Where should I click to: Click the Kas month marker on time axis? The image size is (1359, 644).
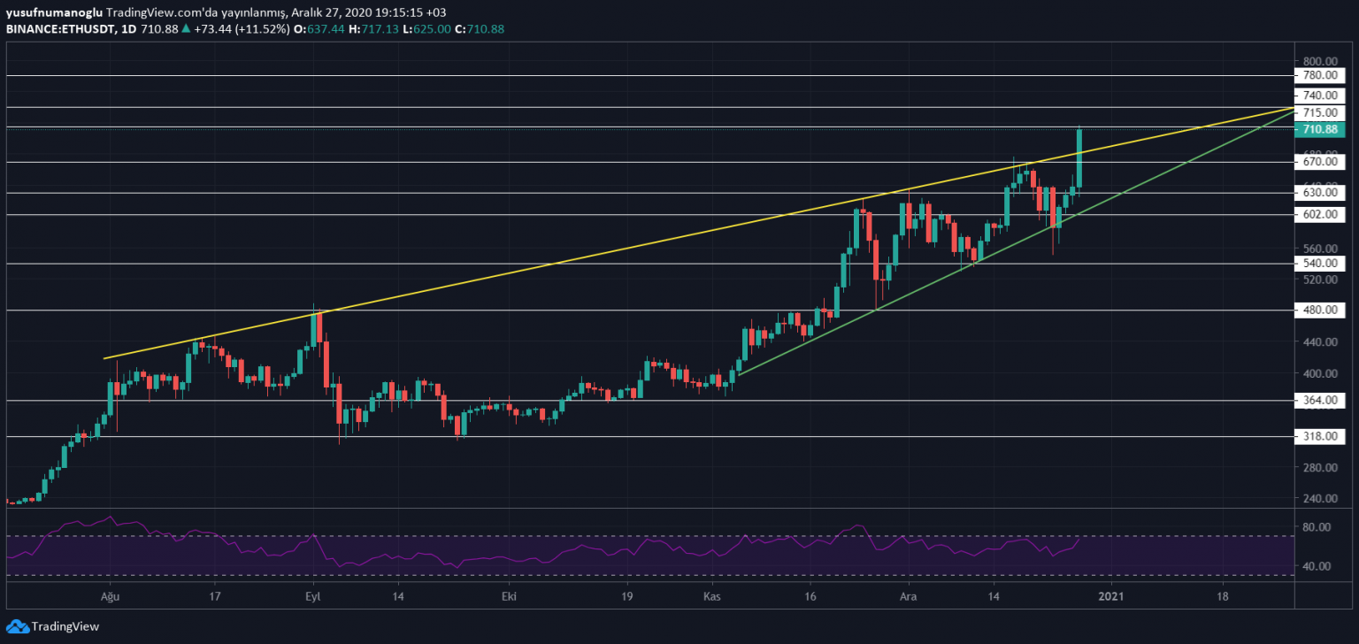pos(713,596)
